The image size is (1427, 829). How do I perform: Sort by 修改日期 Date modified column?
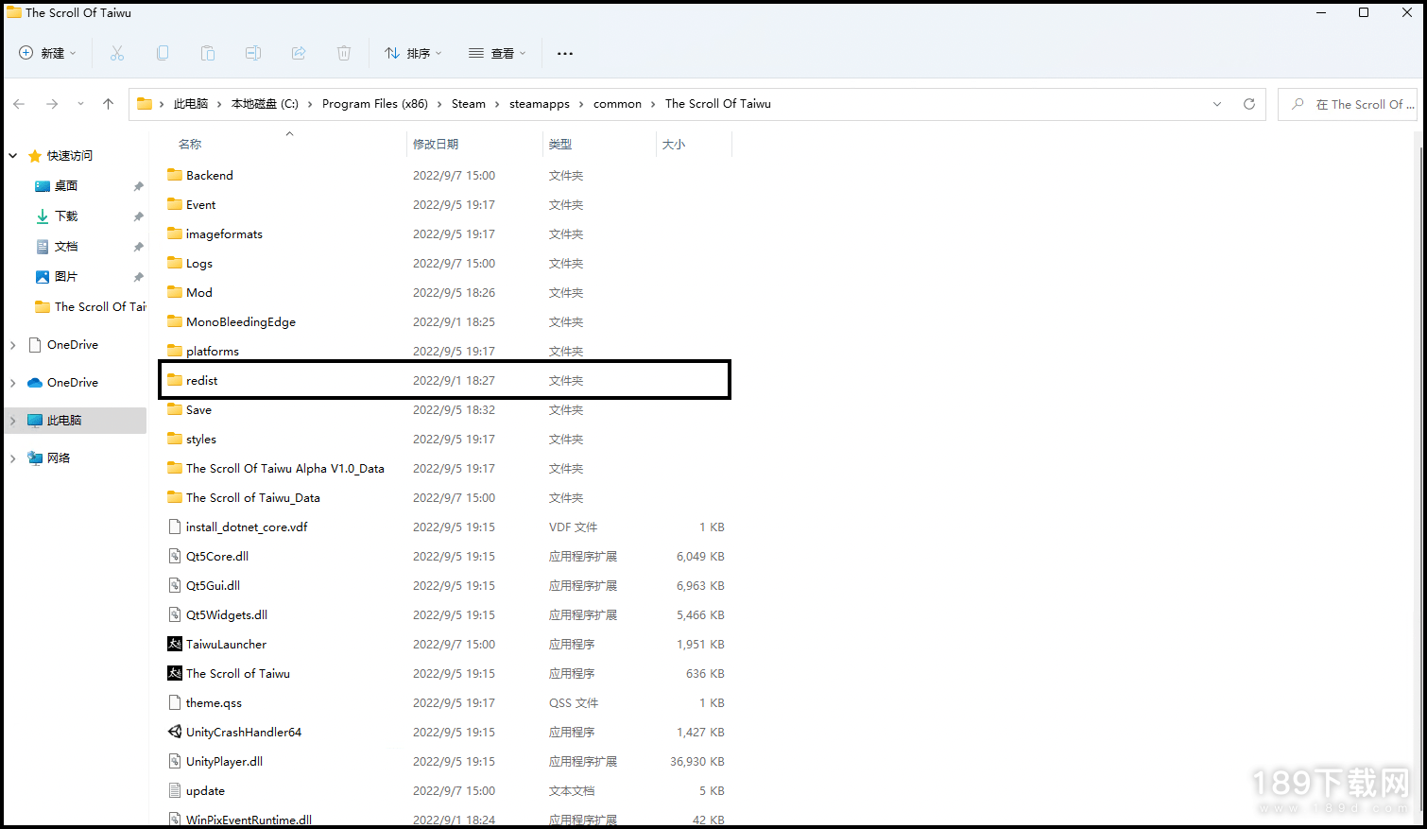pyautogui.click(x=436, y=145)
